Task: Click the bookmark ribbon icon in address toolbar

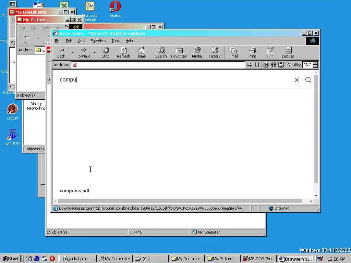Action: coord(257,65)
